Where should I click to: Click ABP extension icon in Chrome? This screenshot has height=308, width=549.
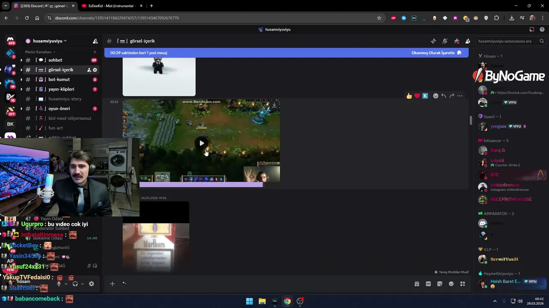point(393,18)
